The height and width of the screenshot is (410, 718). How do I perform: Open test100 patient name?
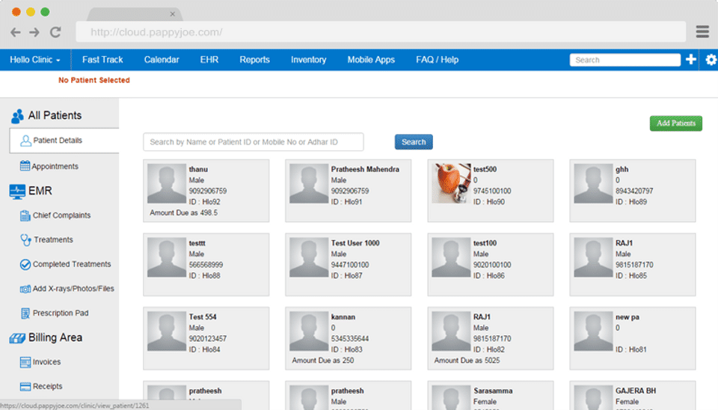485,243
